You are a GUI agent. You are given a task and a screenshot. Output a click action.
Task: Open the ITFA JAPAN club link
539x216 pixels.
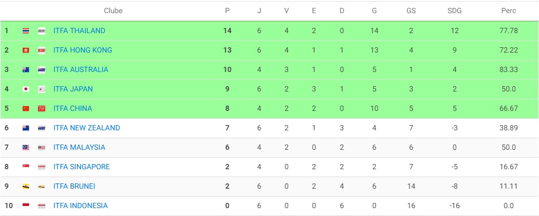click(x=73, y=89)
